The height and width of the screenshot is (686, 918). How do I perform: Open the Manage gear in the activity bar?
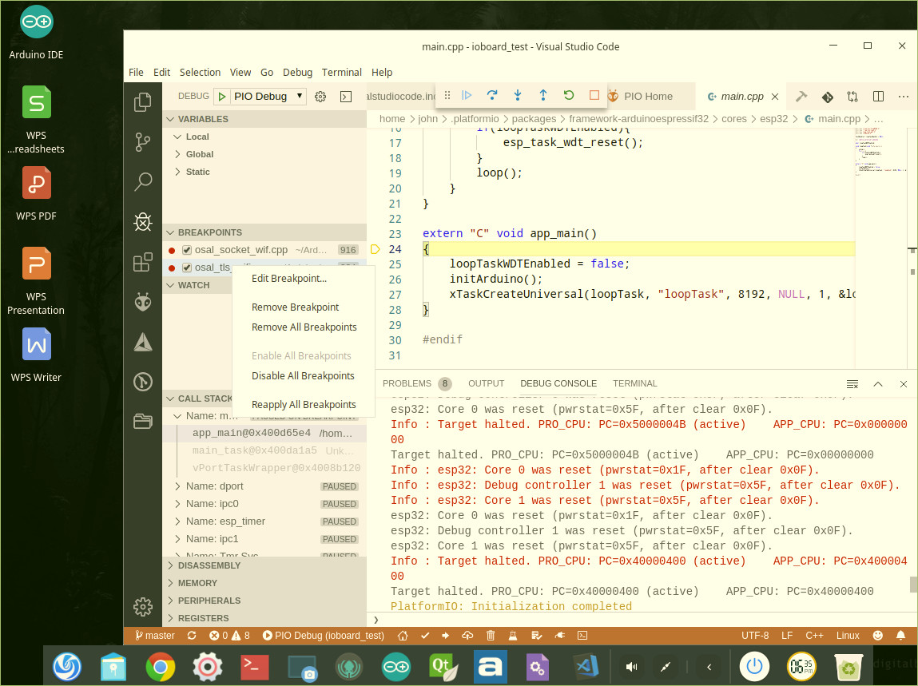[143, 607]
